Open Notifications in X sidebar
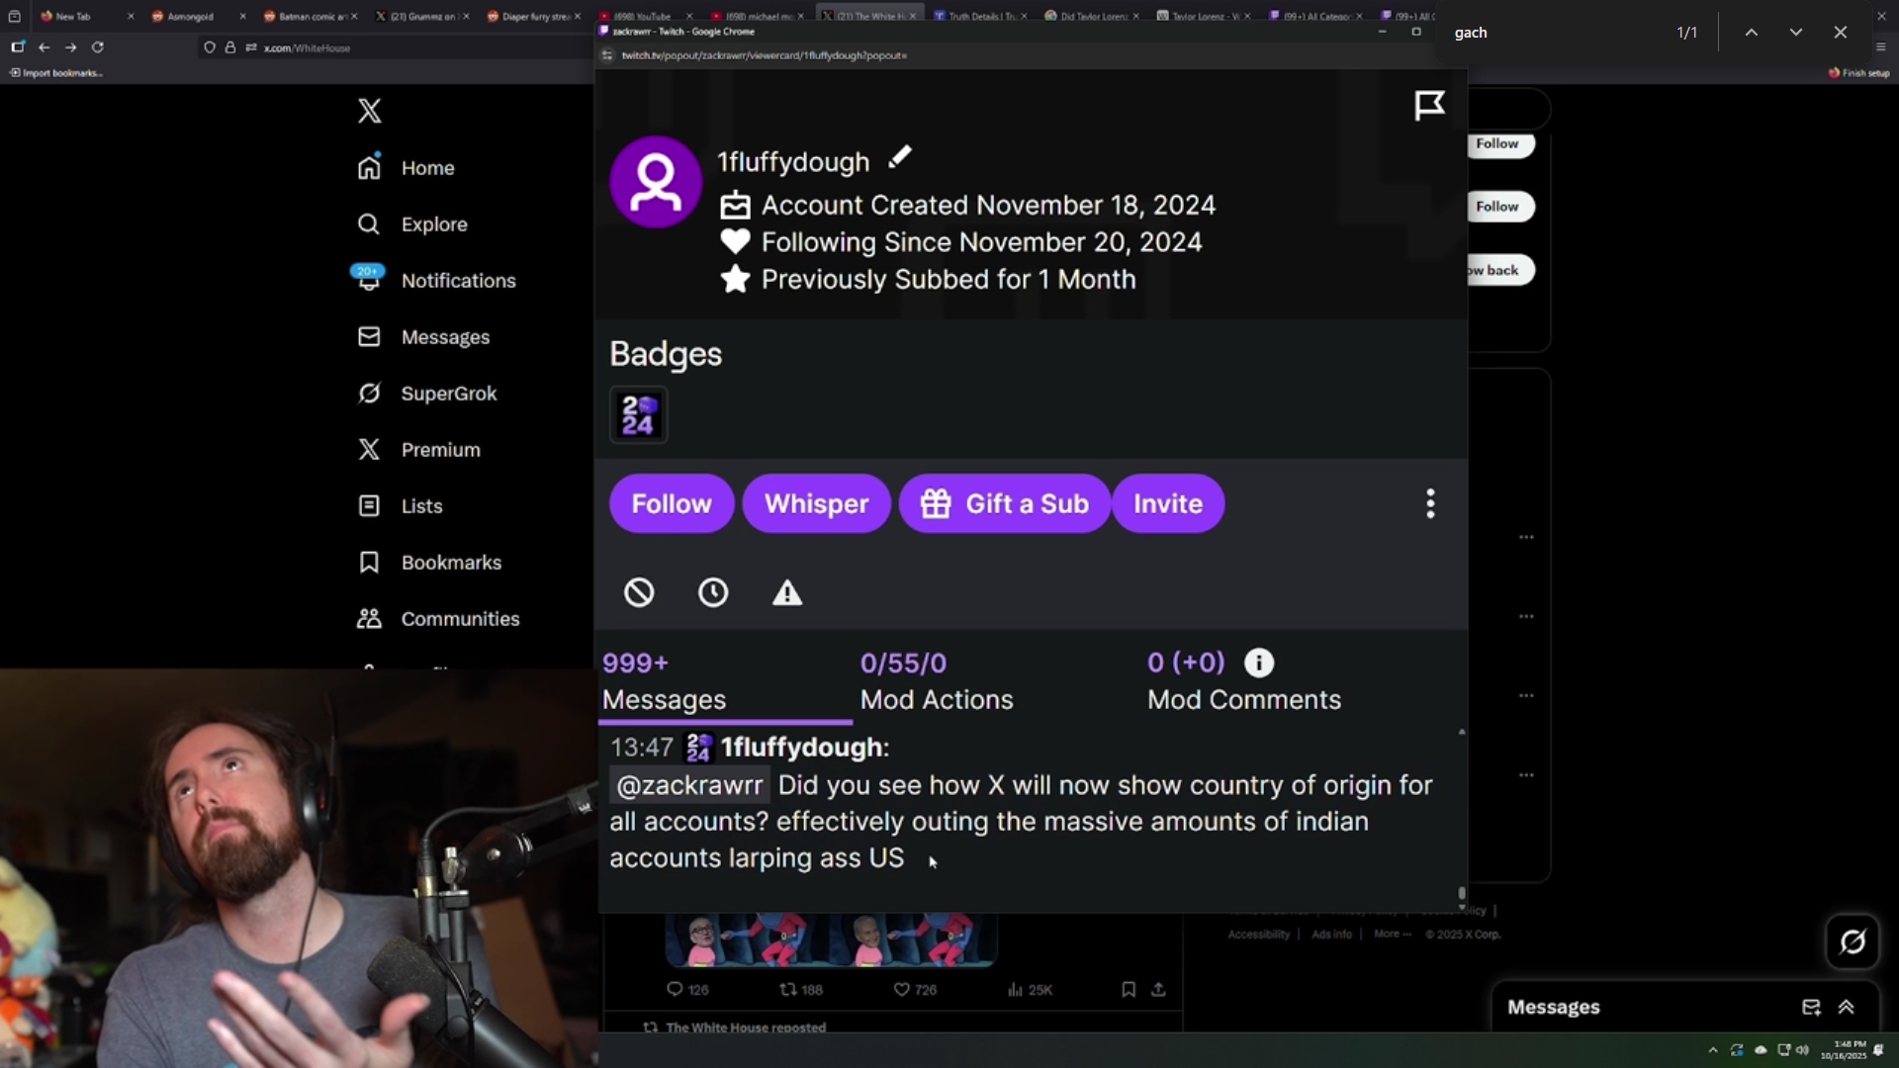Screen dimensions: 1899x1068 436,280
